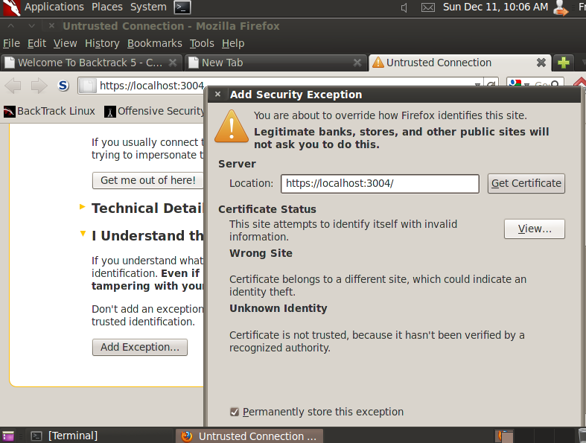This screenshot has width=586, height=443.
Task: Click the red home icon
Action: click(x=580, y=83)
